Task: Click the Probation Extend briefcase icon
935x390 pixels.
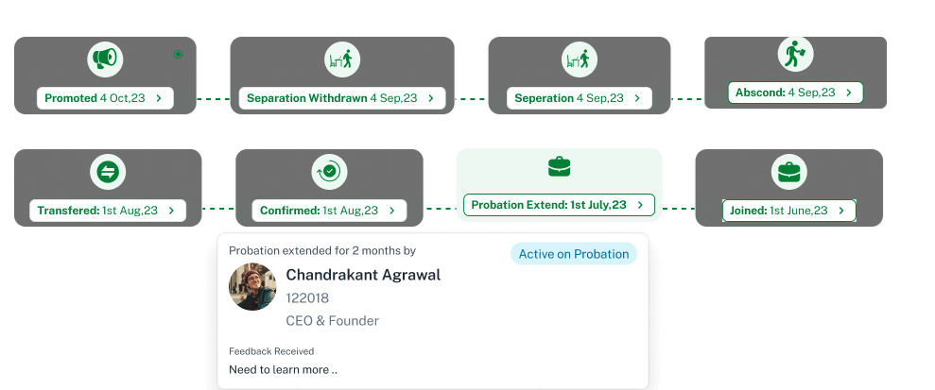Action: coord(560,168)
